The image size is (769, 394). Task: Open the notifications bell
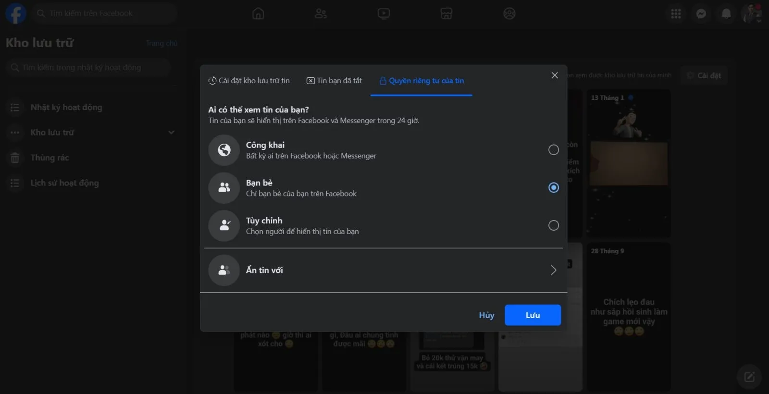[x=726, y=14]
